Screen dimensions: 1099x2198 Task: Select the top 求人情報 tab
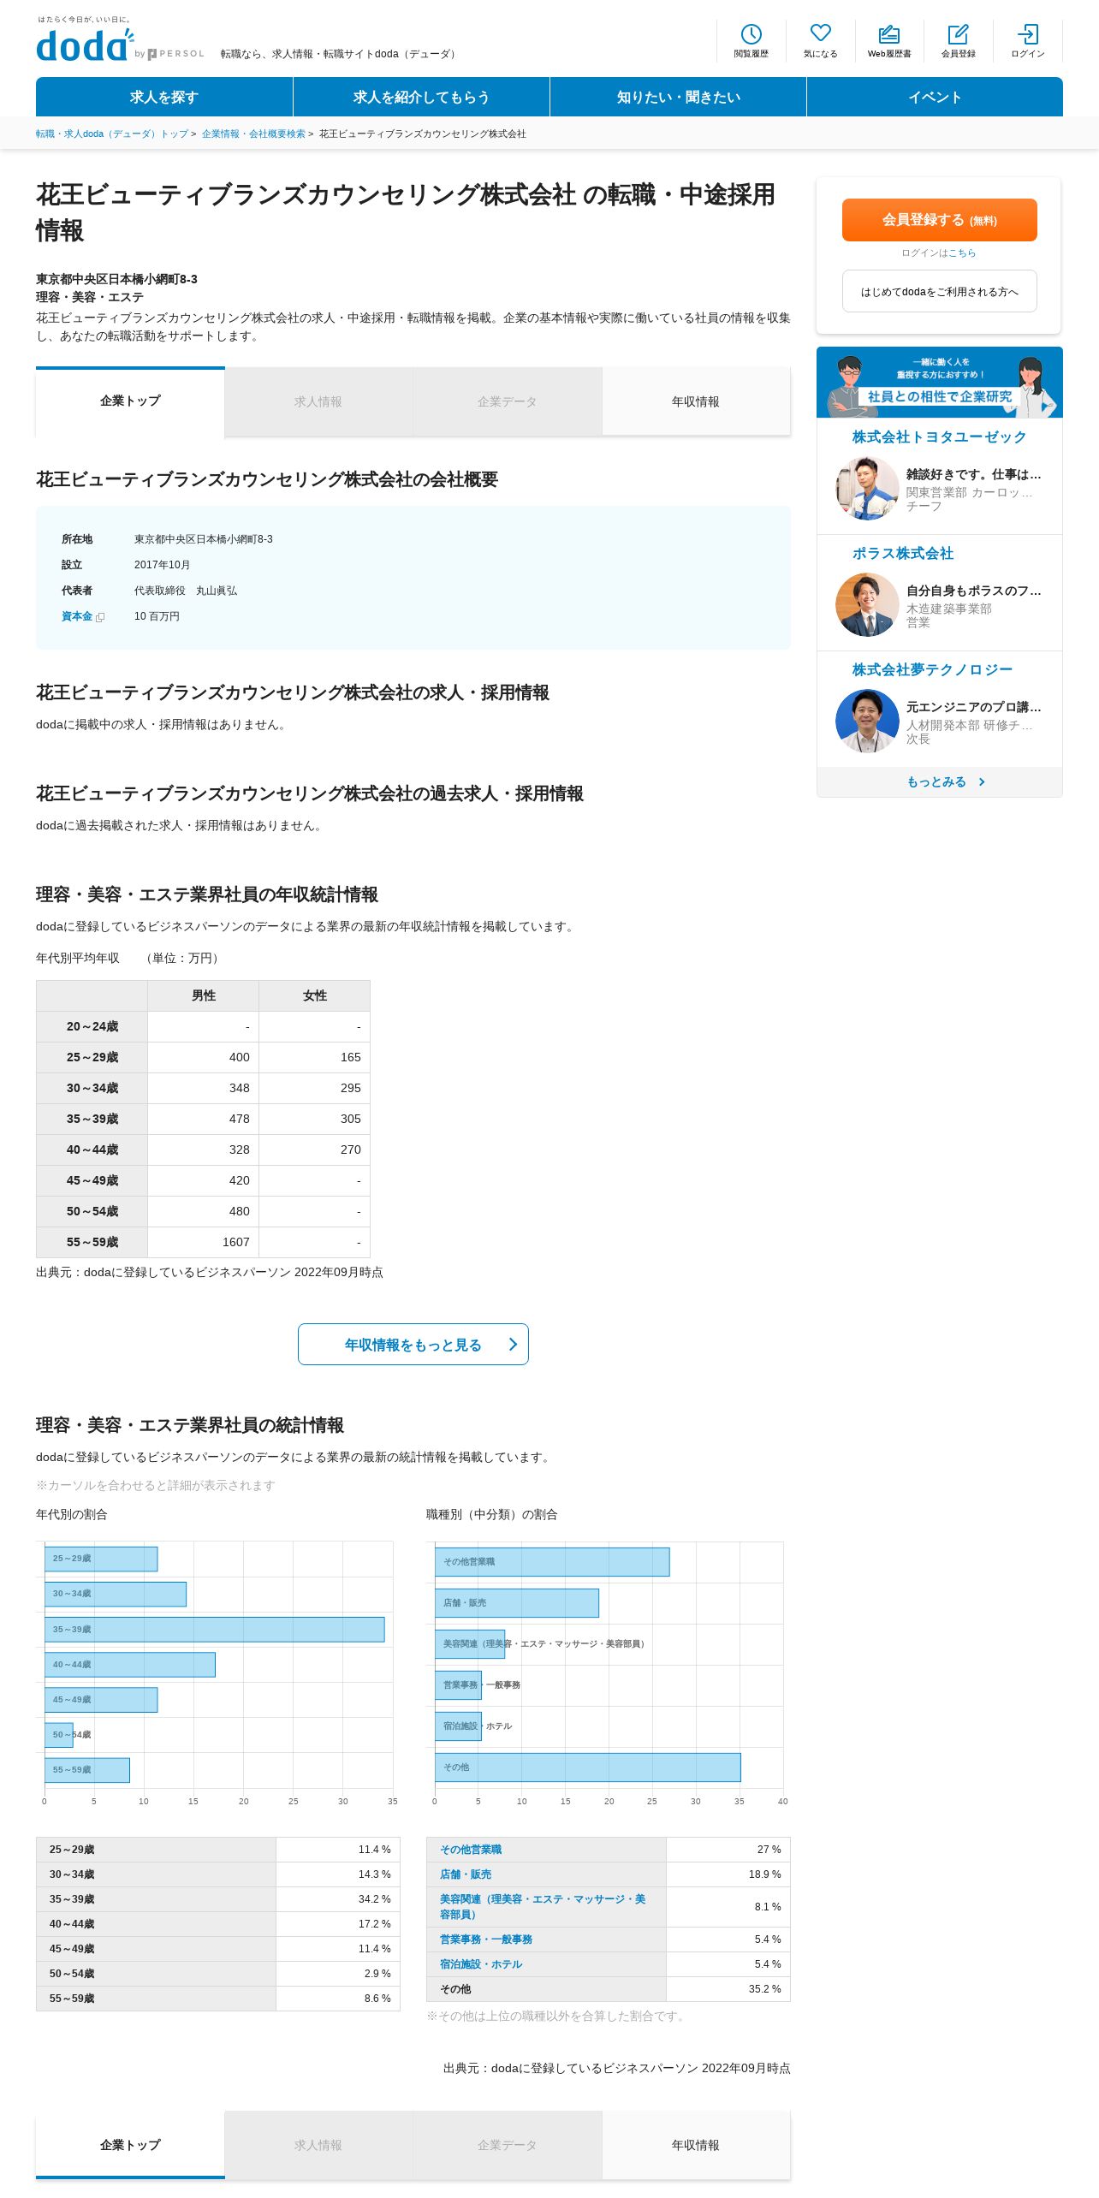click(x=318, y=401)
